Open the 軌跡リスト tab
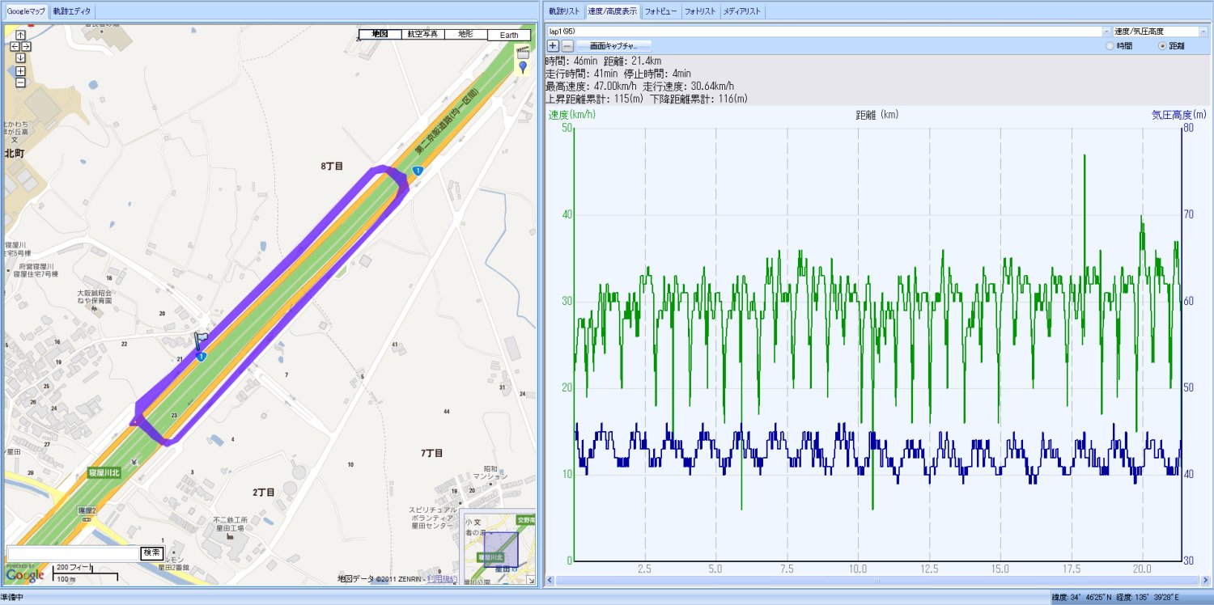The width and height of the screenshot is (1214, 605). pyautogui.click(x=564, y=11)
